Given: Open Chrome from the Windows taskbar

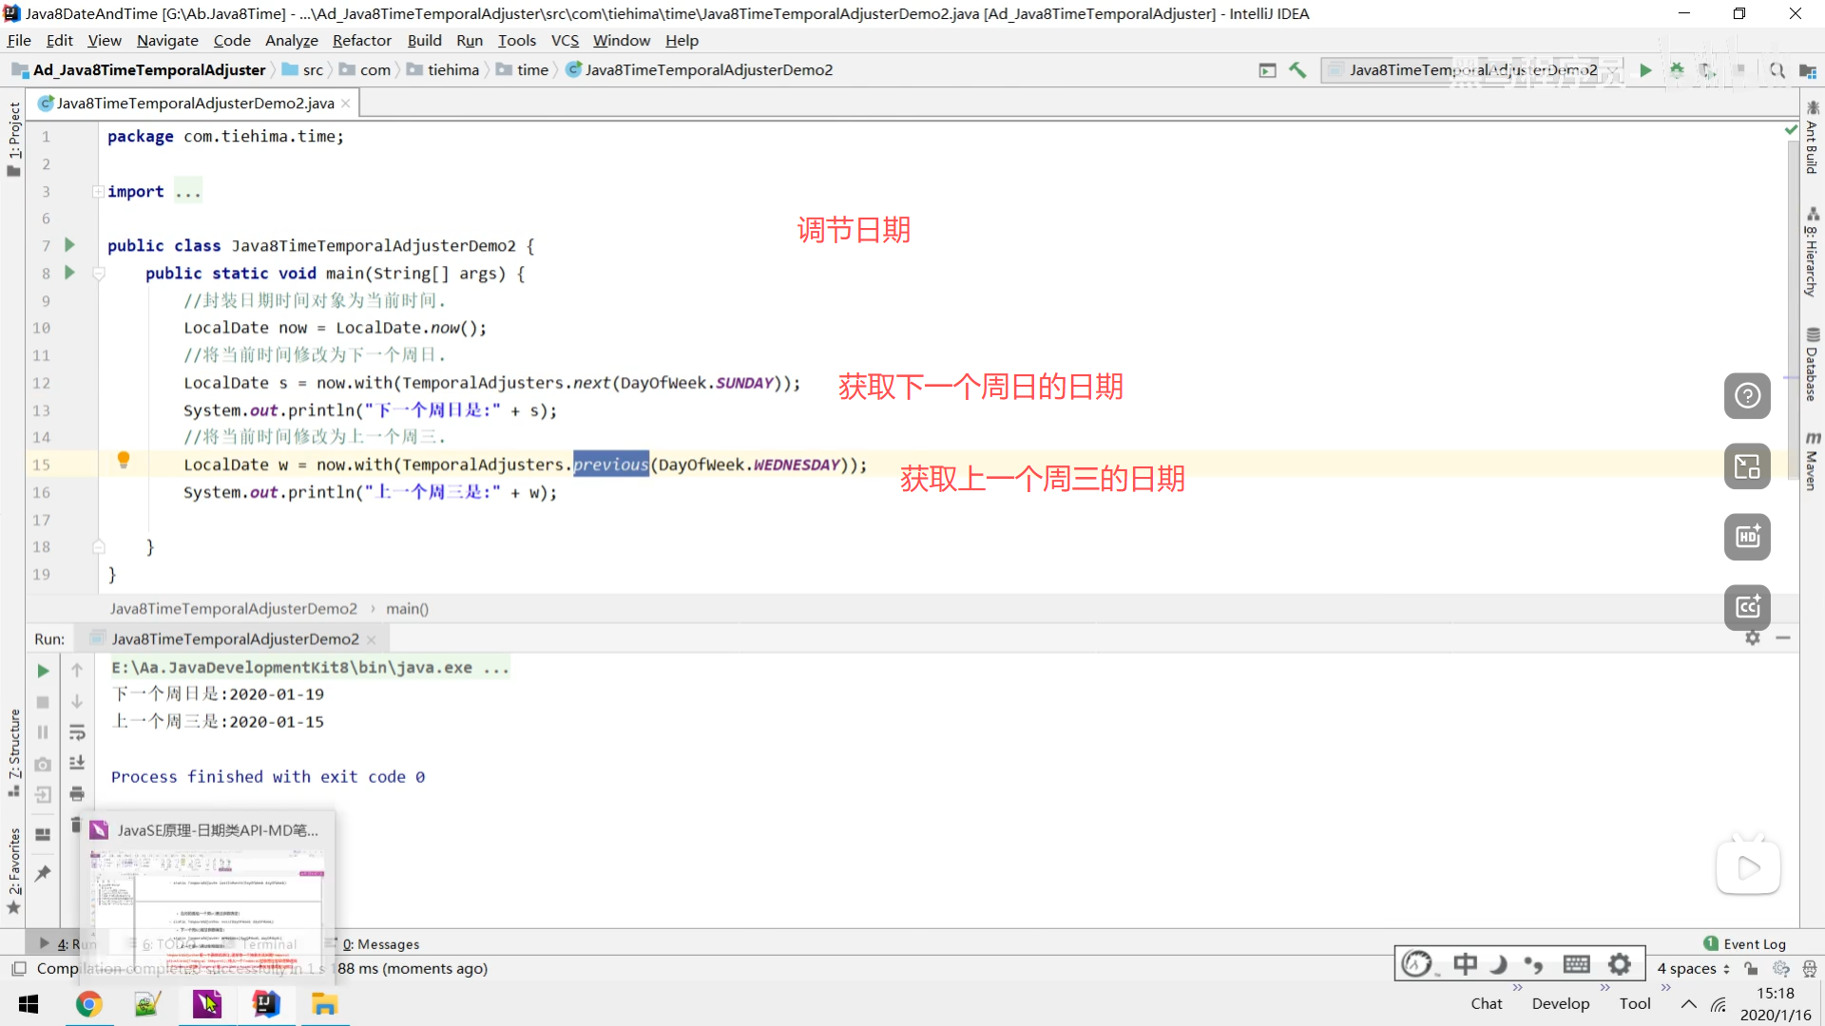Looking at the screenshot, I should click(88, 1004).
